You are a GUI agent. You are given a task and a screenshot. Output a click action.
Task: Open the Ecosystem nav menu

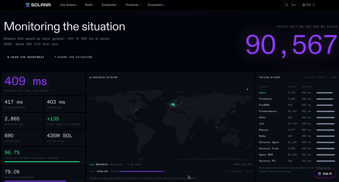pyautogui.click(x=157, y=5)
